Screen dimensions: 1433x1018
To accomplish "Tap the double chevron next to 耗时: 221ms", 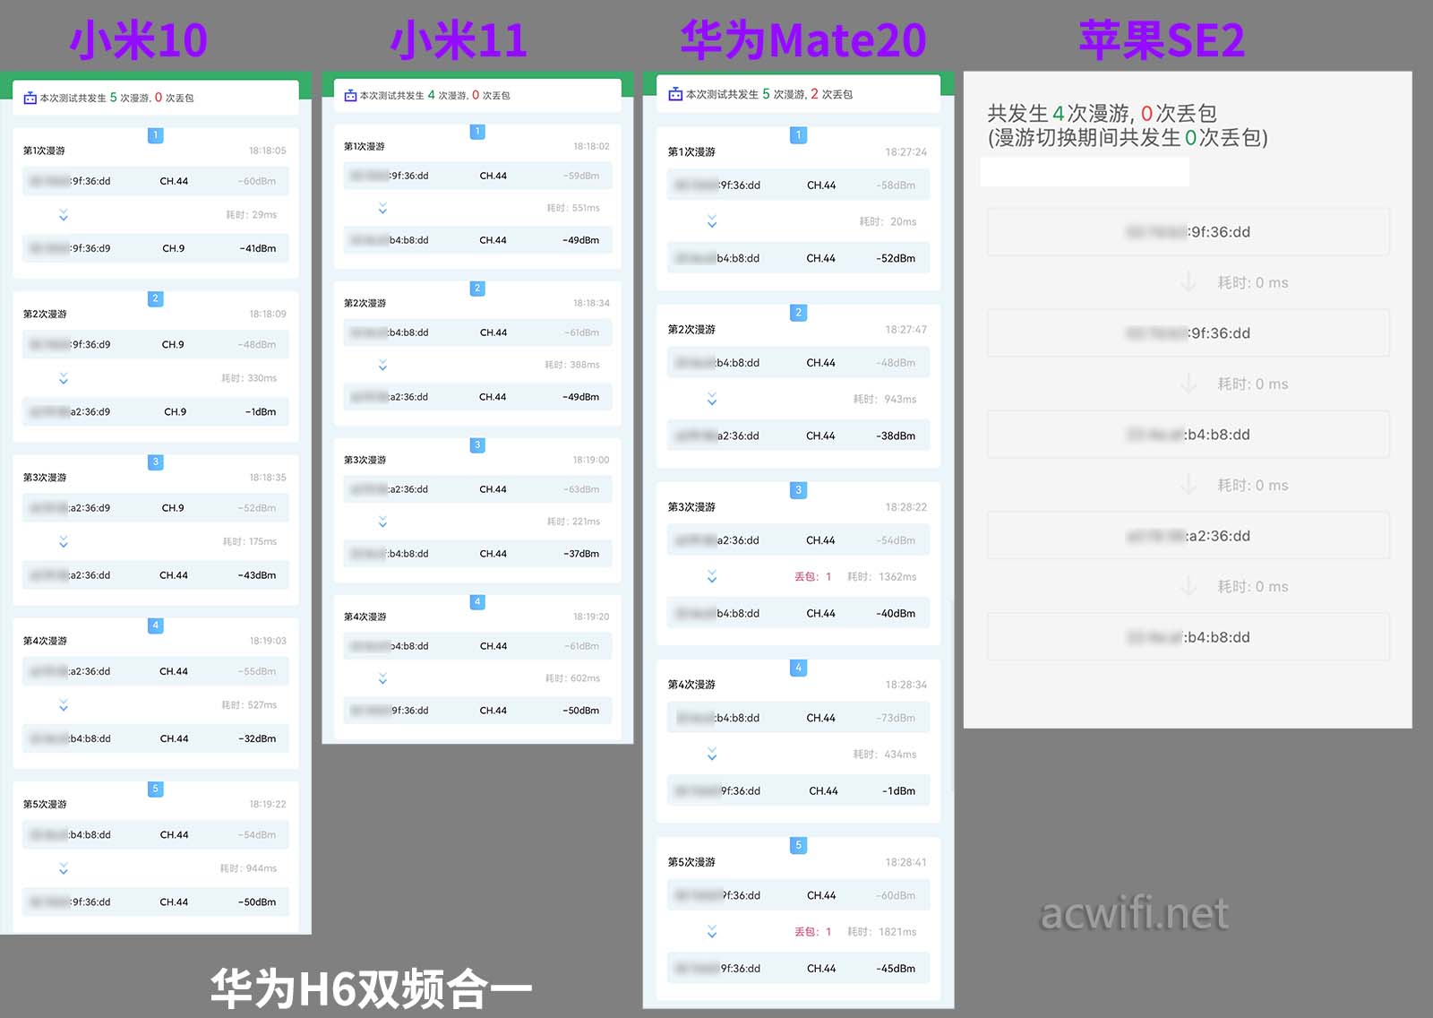I will pyautogui.click(x=382, y=522).
